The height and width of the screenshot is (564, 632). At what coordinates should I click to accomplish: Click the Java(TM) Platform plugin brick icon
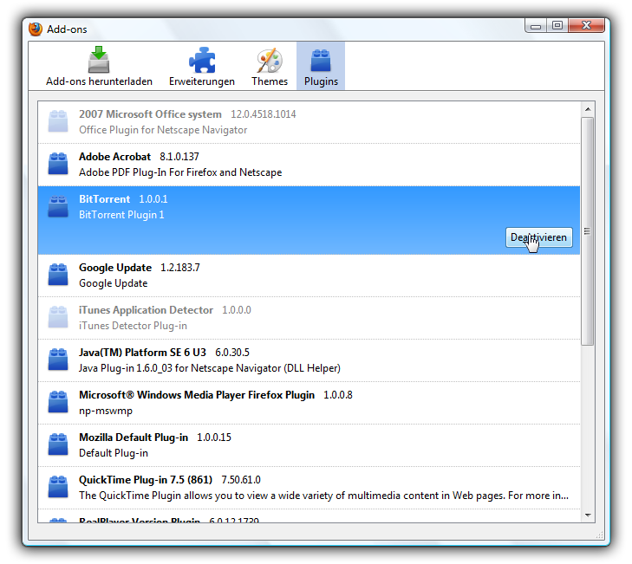[58, 360]
